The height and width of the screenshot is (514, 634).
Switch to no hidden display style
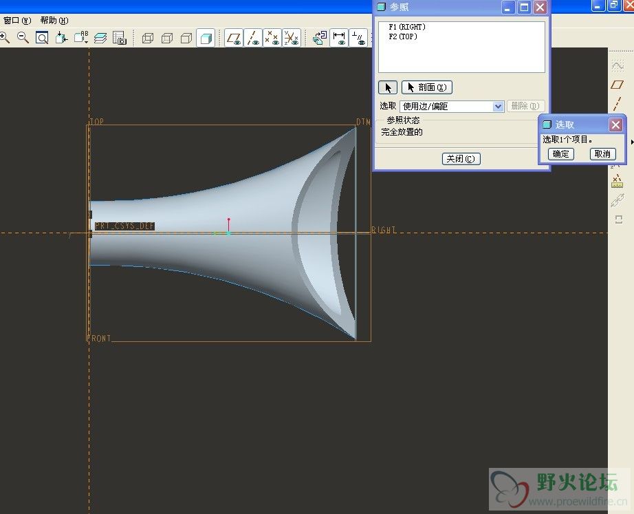[x=186, y=39]
